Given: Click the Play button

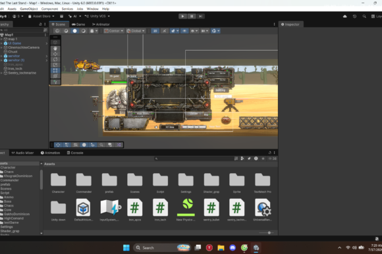Looking at the screenshot, I should click(182, 16).
